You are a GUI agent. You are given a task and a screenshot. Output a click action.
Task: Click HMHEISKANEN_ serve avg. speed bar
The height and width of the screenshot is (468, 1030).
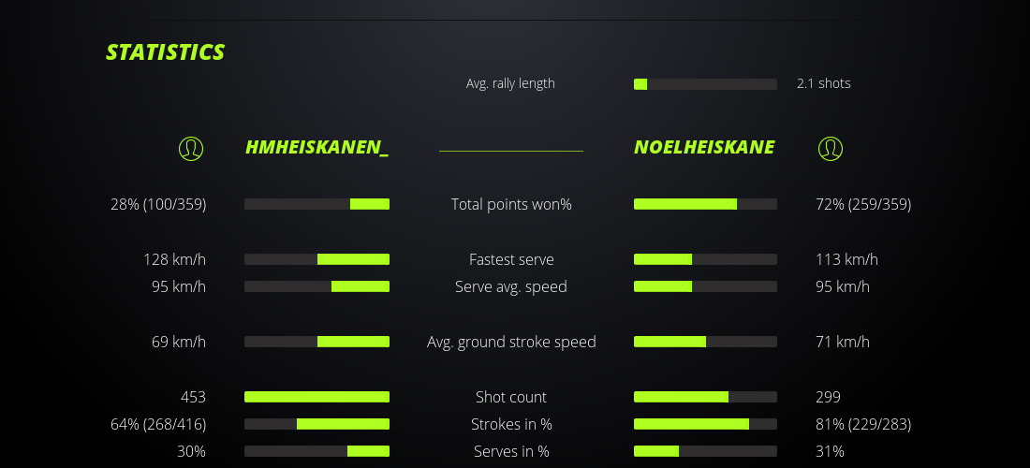316,286
